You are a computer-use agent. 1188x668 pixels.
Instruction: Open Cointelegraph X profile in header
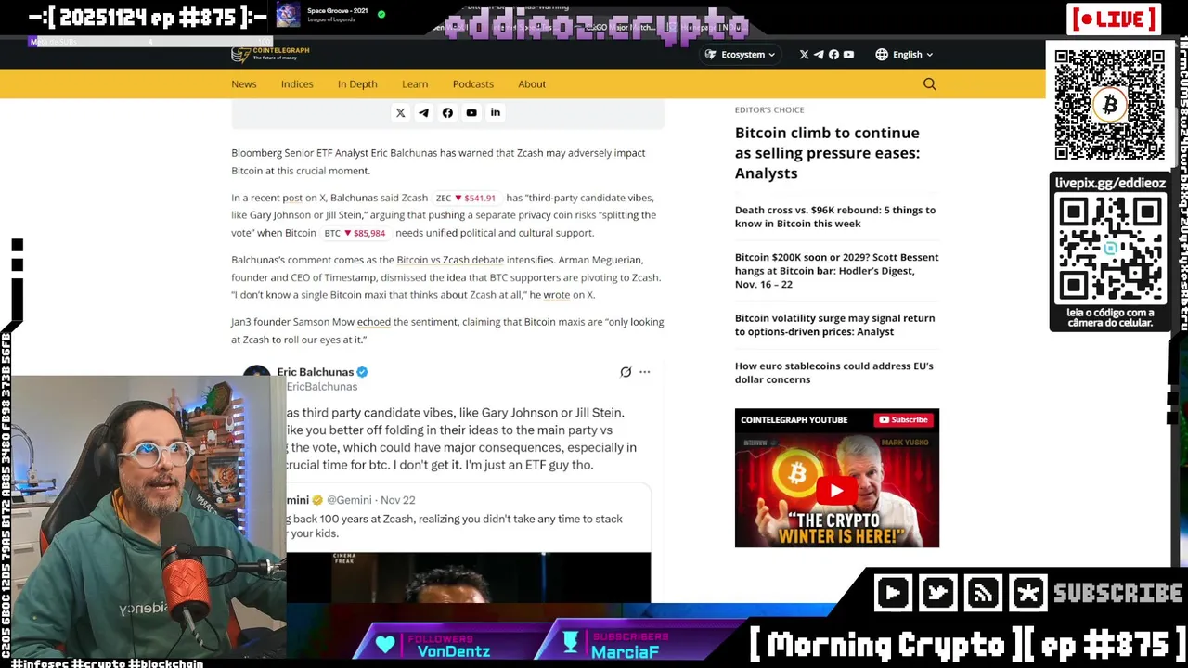click(804, 55)
